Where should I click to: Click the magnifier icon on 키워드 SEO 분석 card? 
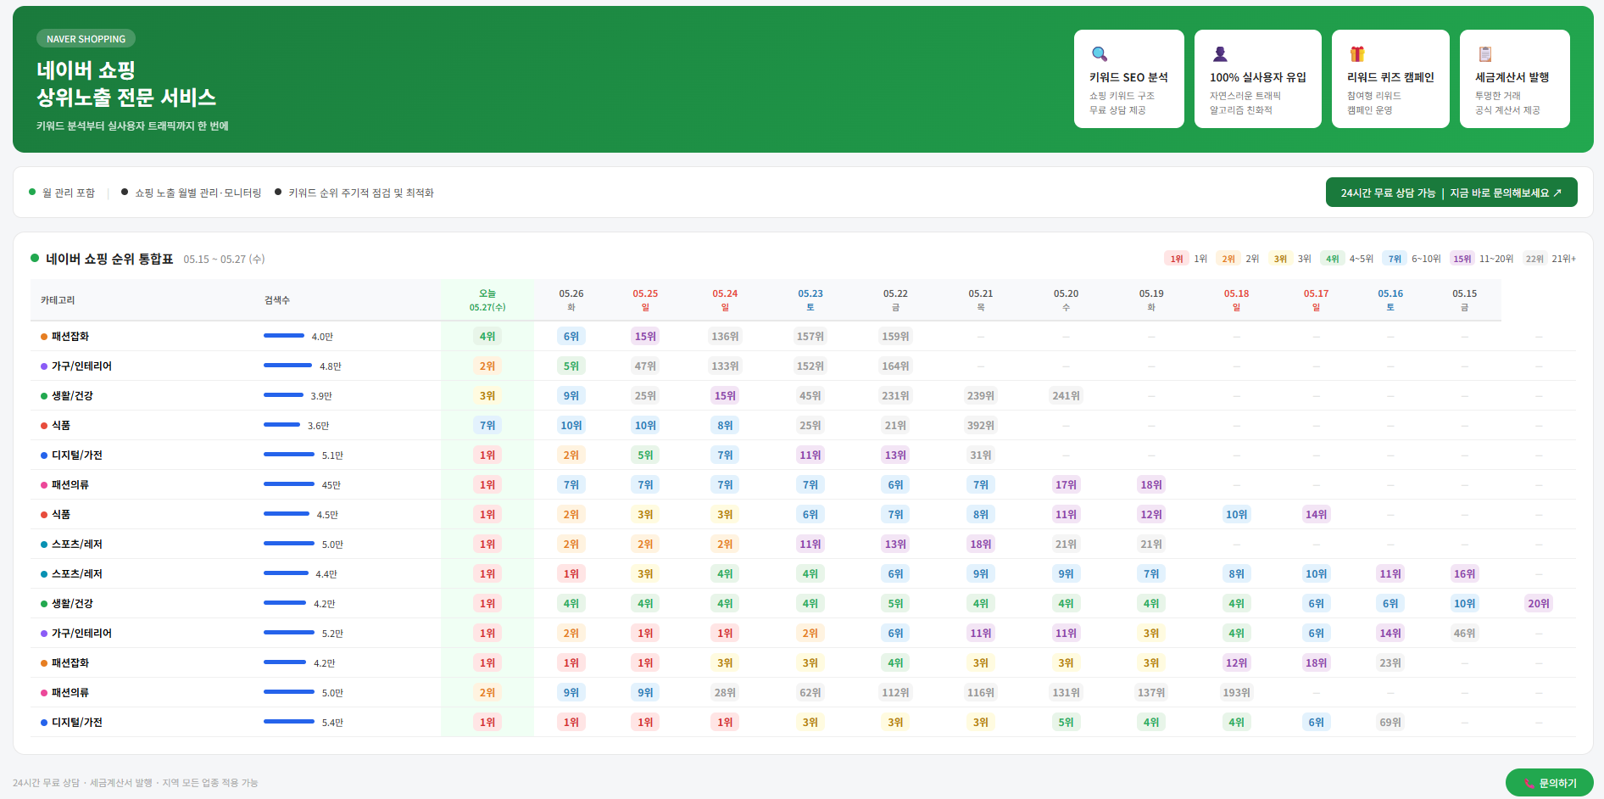pyautogui.click(x=1099, y=54)
